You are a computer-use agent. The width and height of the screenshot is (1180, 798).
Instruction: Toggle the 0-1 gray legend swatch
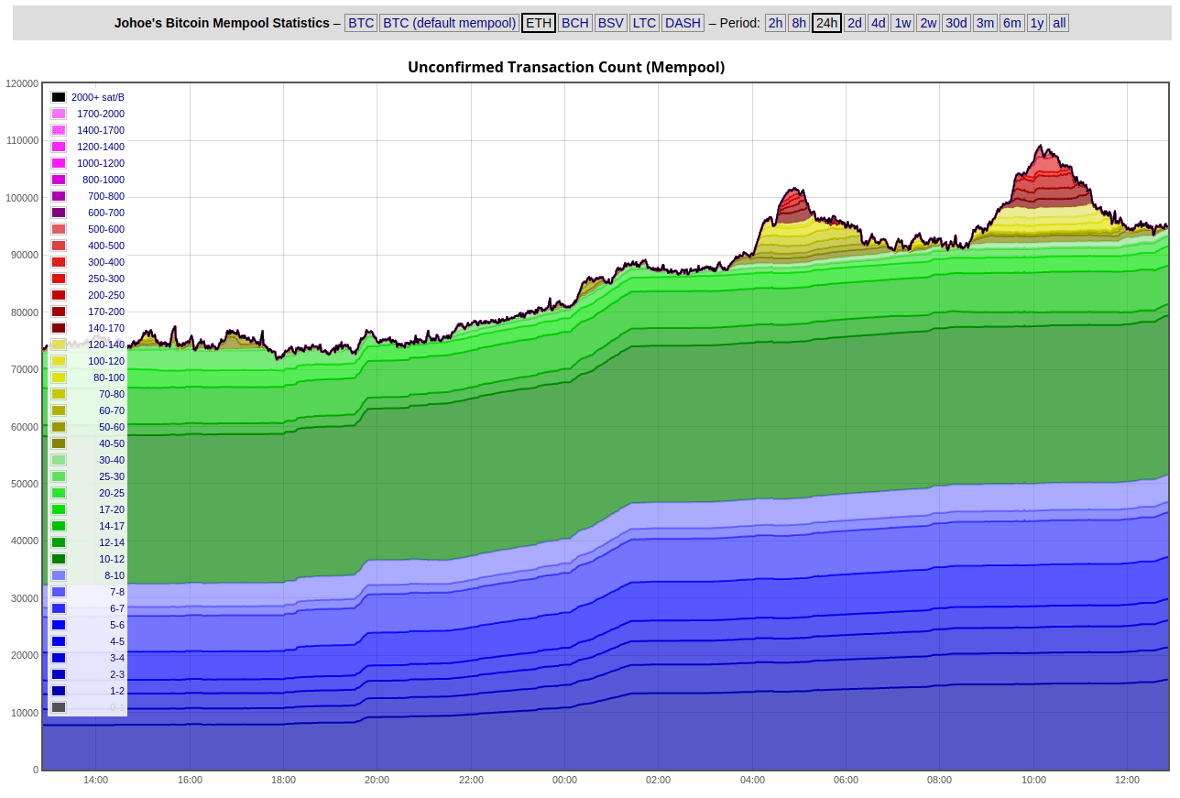point(59,707)
